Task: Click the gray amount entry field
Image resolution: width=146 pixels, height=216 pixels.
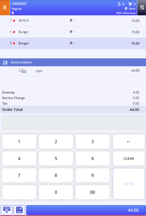Action: pyautogui.click(x=74, y=123)
